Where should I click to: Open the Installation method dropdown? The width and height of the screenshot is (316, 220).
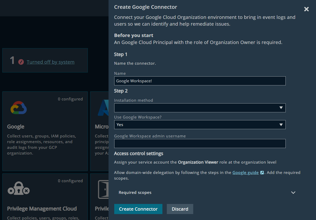tap(200, 108)
